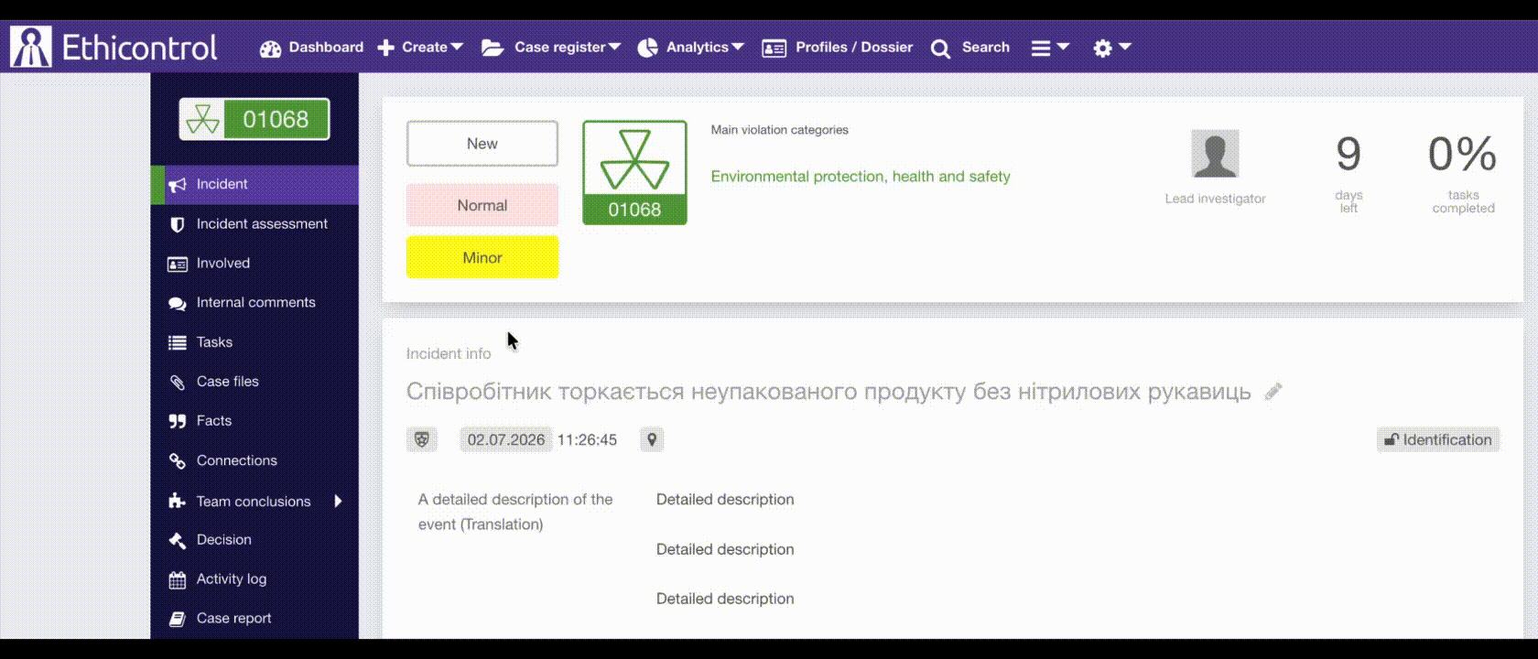Click the folder icon for Case register

pos(493,48)
